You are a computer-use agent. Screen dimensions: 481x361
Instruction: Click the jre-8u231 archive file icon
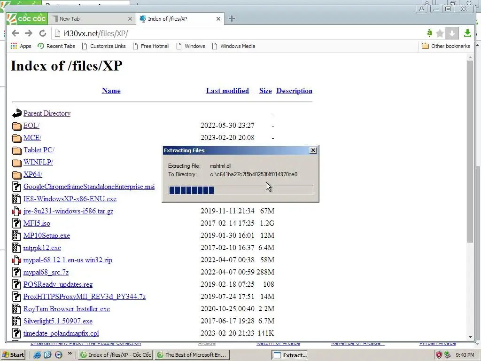point(16,211)
